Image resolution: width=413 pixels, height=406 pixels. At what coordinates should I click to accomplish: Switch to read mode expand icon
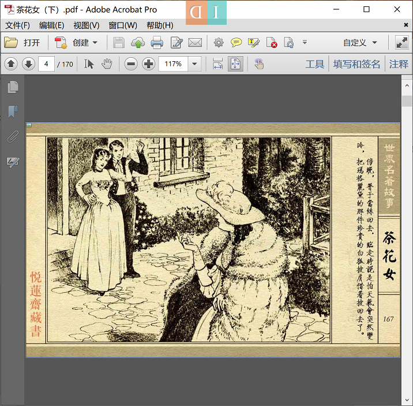coord(401,42)
